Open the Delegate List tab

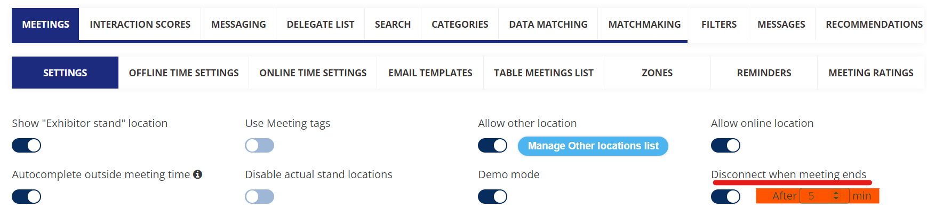tap(320, 25)
